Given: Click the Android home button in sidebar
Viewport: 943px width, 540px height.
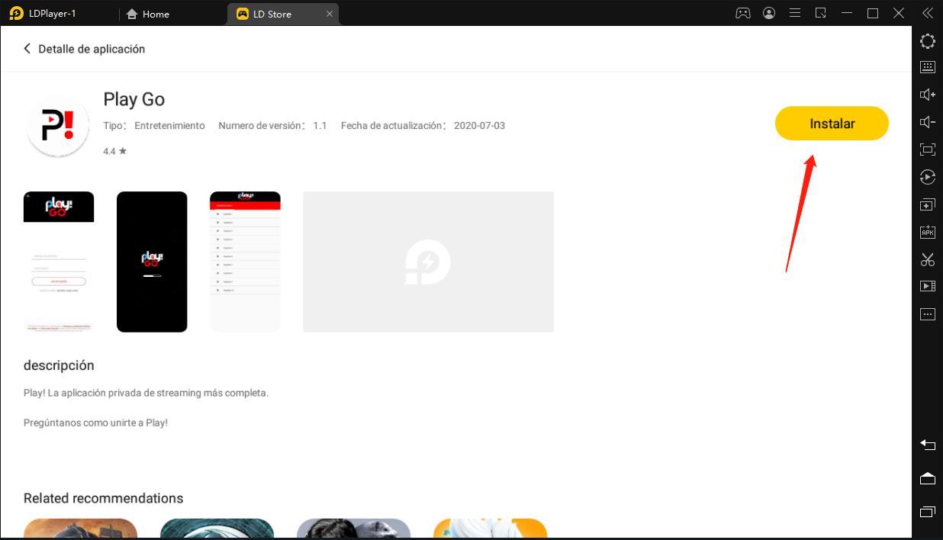Looking at the screenshot, I should pos(928,478).
